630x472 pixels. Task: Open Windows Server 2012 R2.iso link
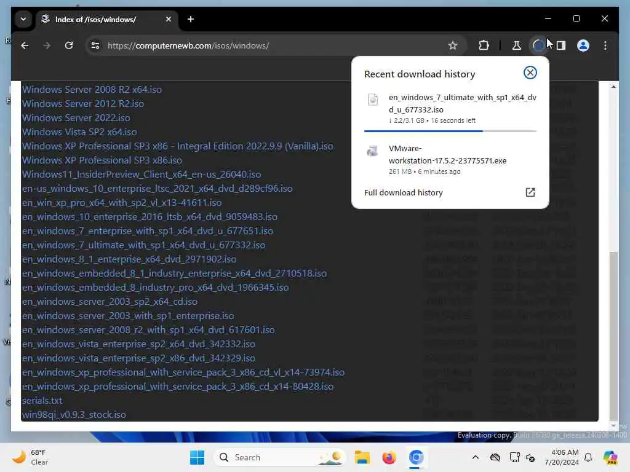pyautogui.click(x=83, y=103)
